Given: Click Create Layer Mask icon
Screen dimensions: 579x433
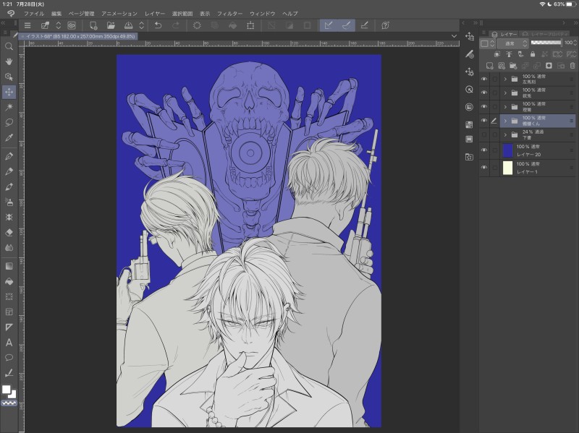Looking at the screenshot, I should pyautogui.click(x=549, y=66).
